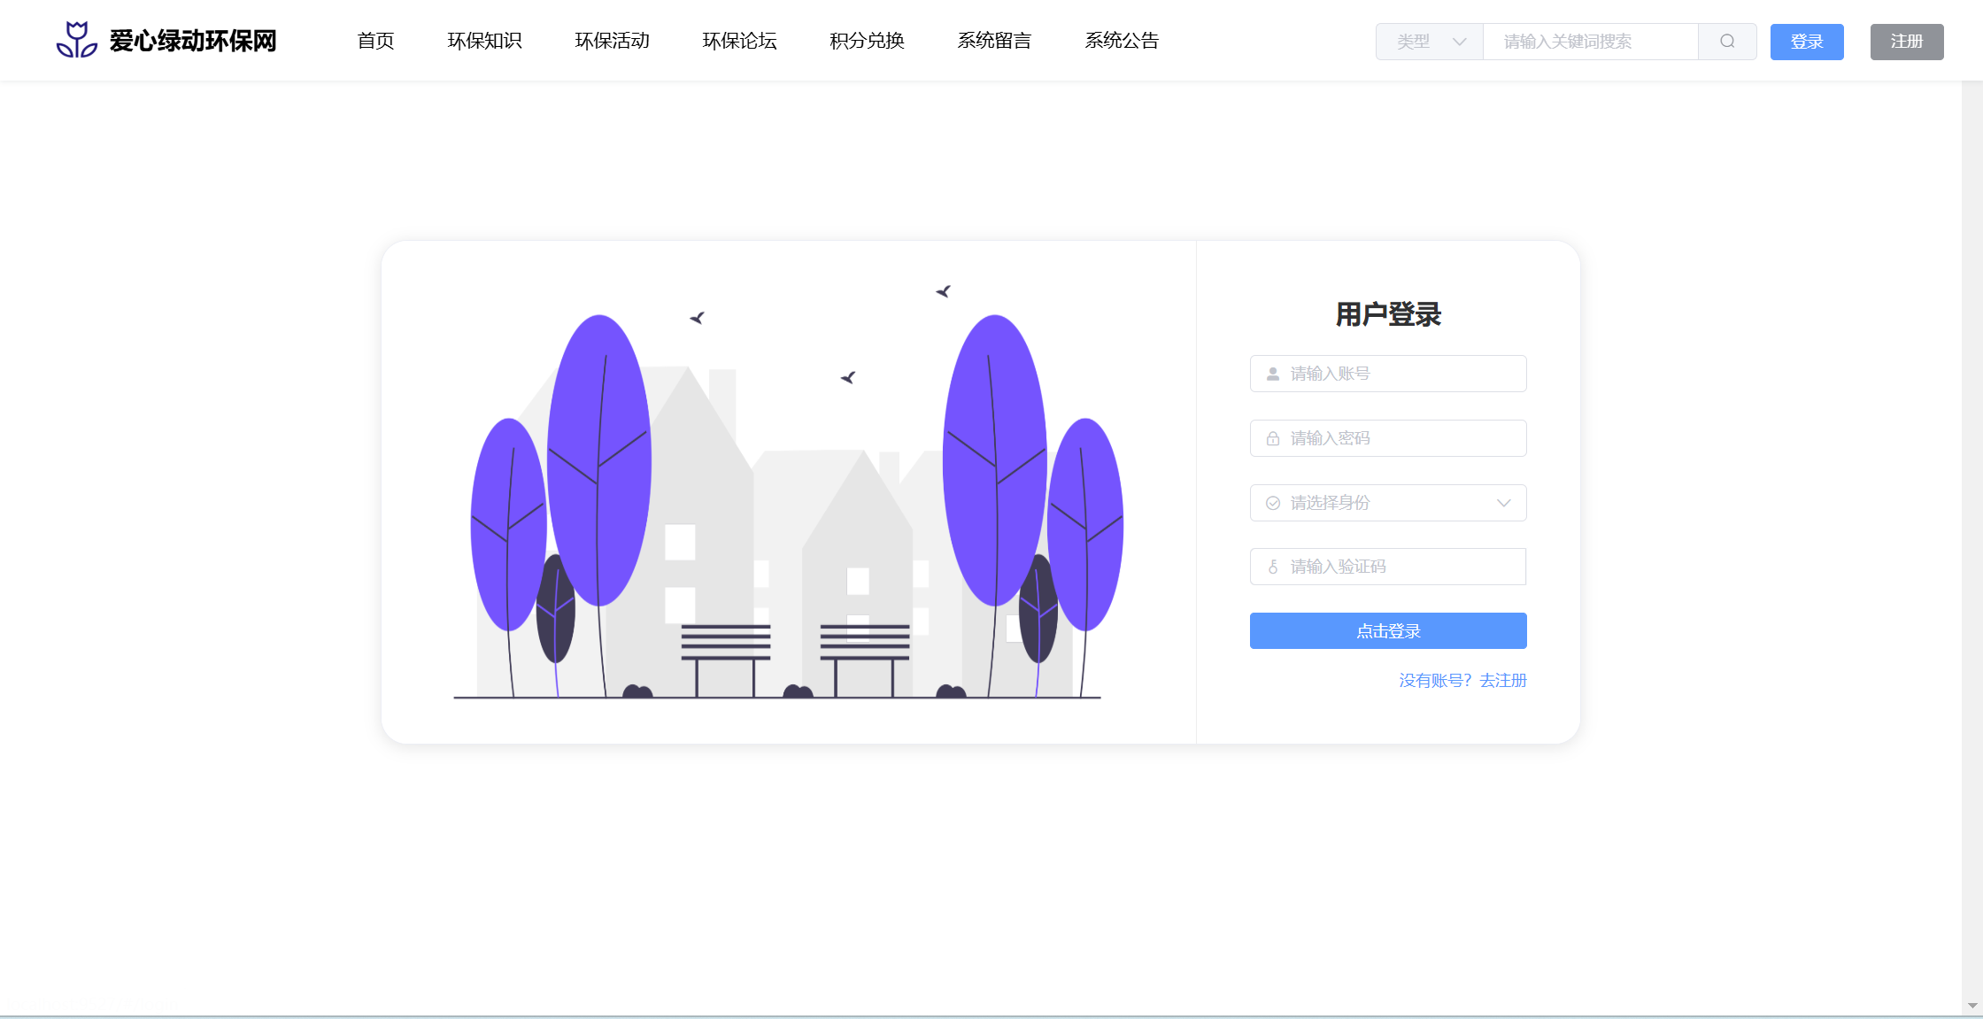This screenshot has width=1983, height=1019.
Task: Go to 首页 in navigation
Action: coord(375,41)
